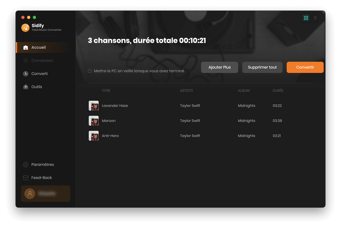Click the Accueil home icon
341x228 pixels.
[x=26, y=48]
